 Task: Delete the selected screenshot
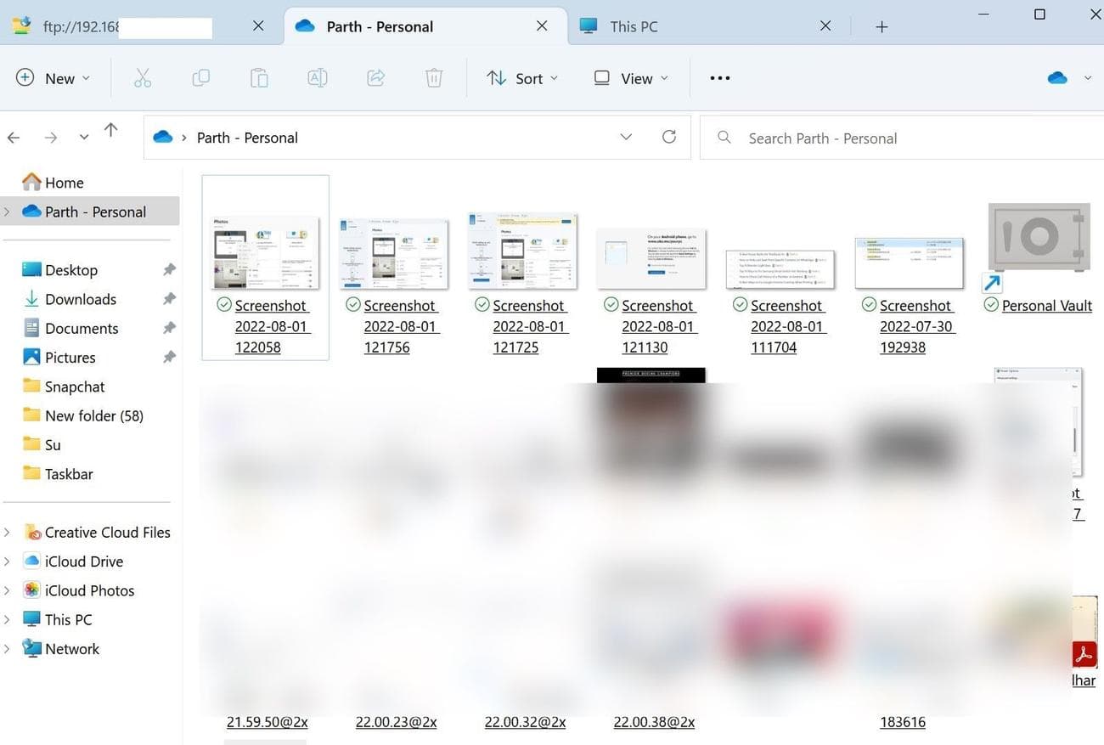(x=433, y=77)
